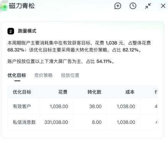
Task: Switch to the 竞价策略 tab
Action: [44, 75]
